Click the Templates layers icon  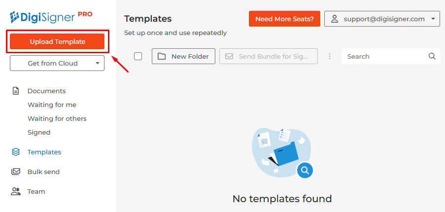point(16,152)
